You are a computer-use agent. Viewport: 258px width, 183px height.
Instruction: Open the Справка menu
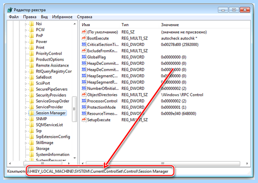click(x=84, y=17)
